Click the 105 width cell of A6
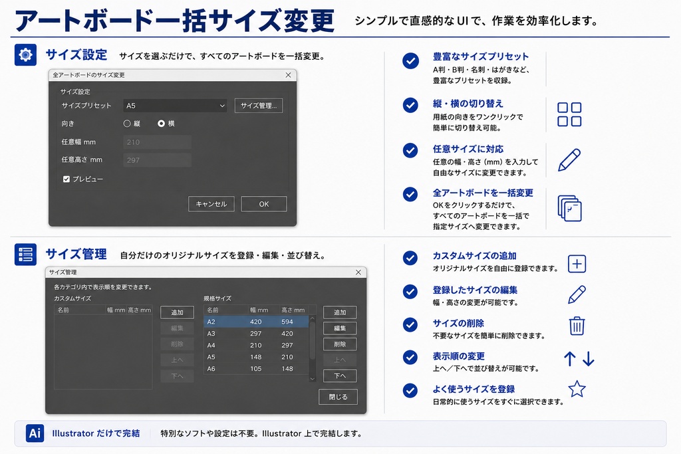The width and height of the screenshot is (681, 454). [256, 368]
